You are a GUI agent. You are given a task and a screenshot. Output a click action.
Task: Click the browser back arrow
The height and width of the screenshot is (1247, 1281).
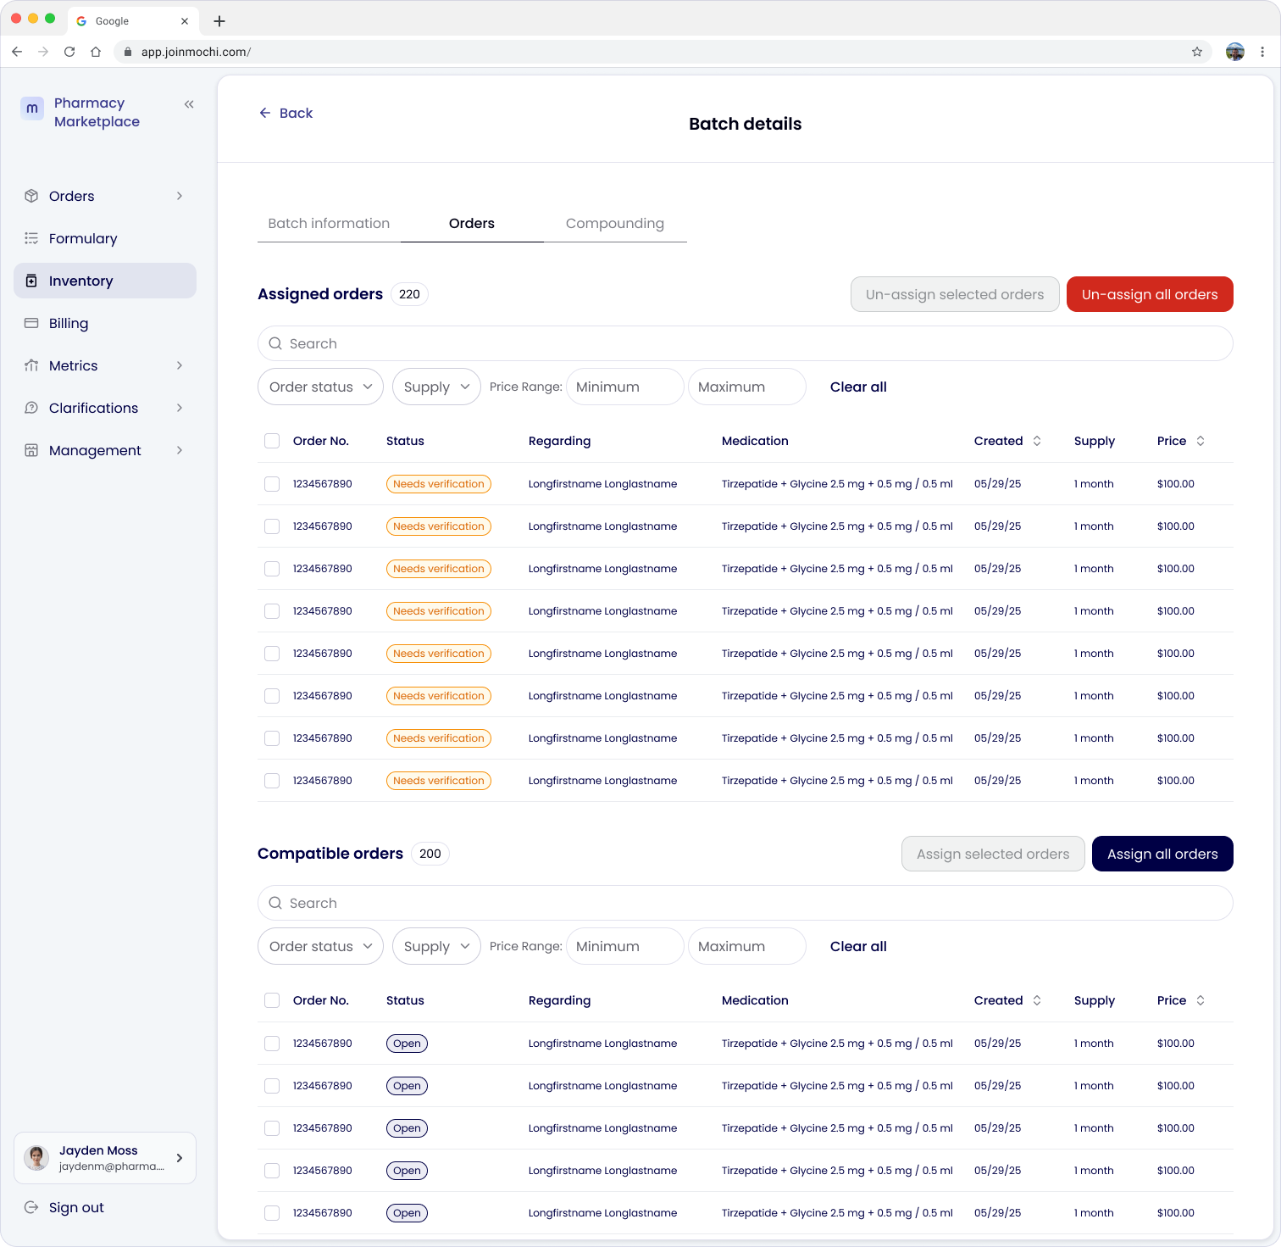coord(17,52)
